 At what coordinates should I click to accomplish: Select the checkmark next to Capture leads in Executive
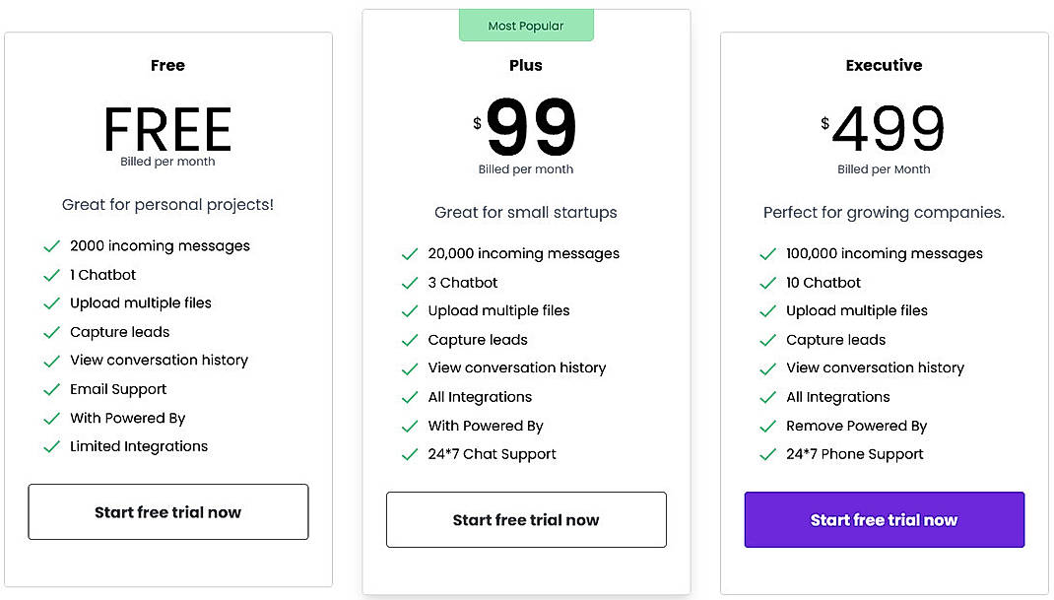pos(768,339)
